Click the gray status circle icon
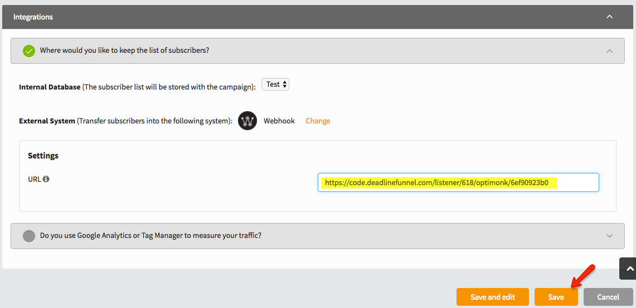The image size is (636, 308). coord(29,236)
